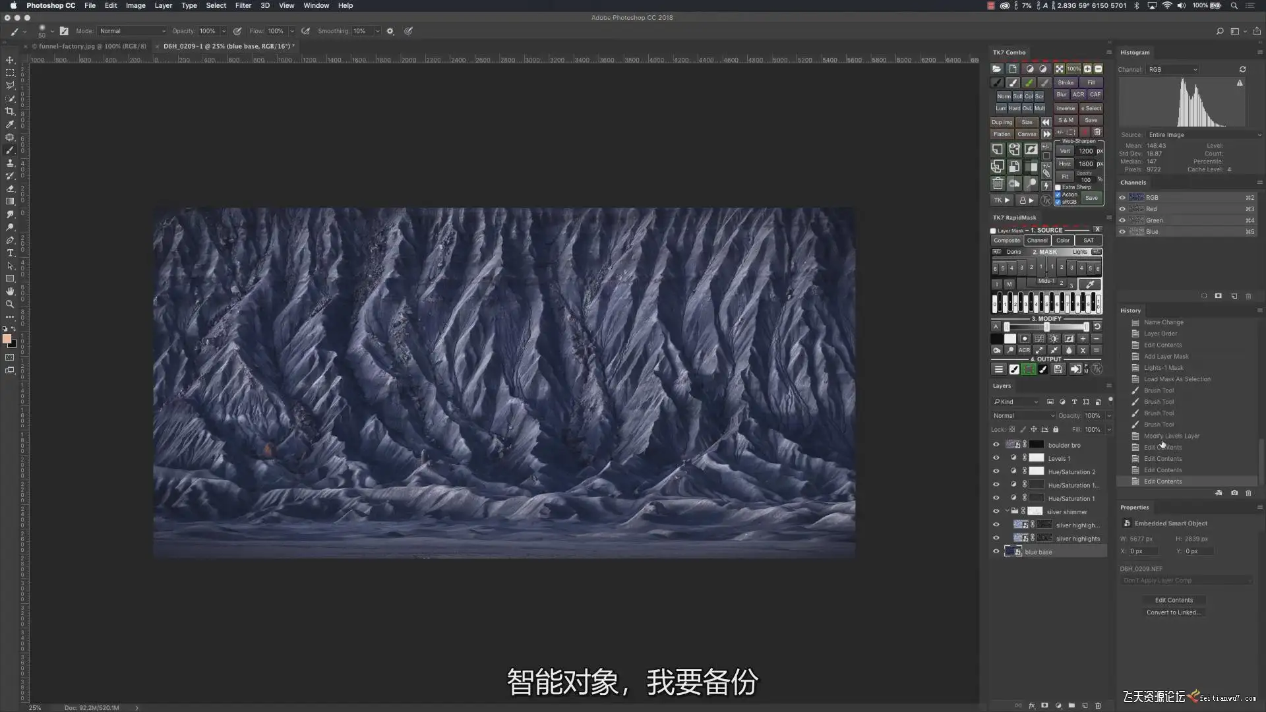Switch to funnel-factory.jpg document tab

(x=89, y=46)
